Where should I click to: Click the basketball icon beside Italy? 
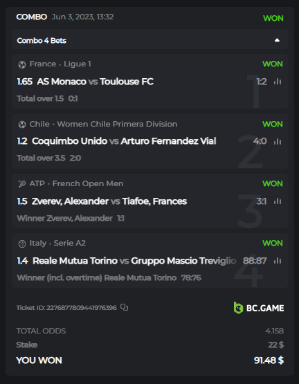[x=22, y=244]
